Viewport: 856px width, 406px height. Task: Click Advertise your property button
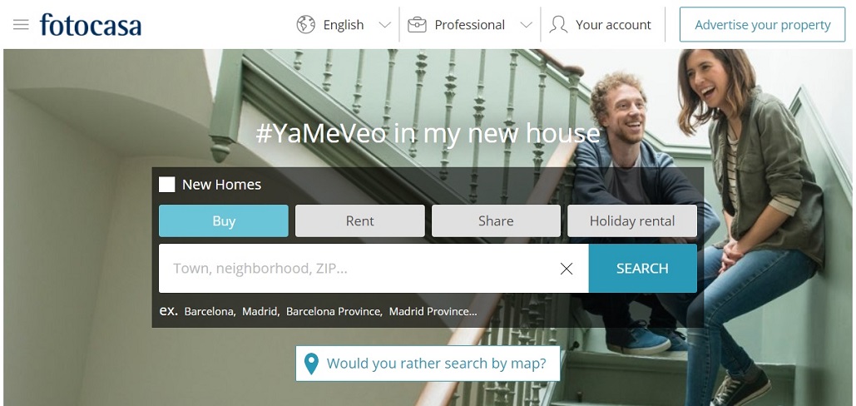point(762,25)
